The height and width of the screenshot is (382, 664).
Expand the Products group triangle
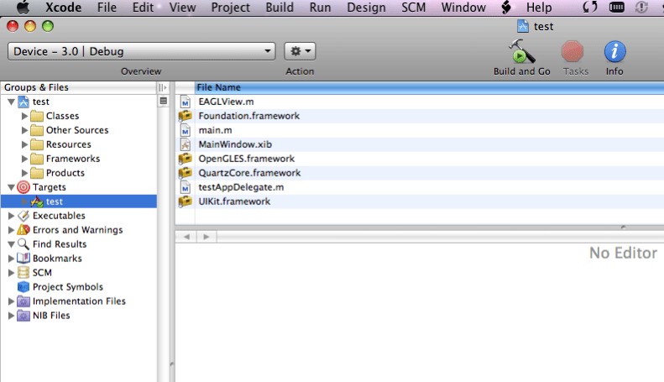(24, 173)
